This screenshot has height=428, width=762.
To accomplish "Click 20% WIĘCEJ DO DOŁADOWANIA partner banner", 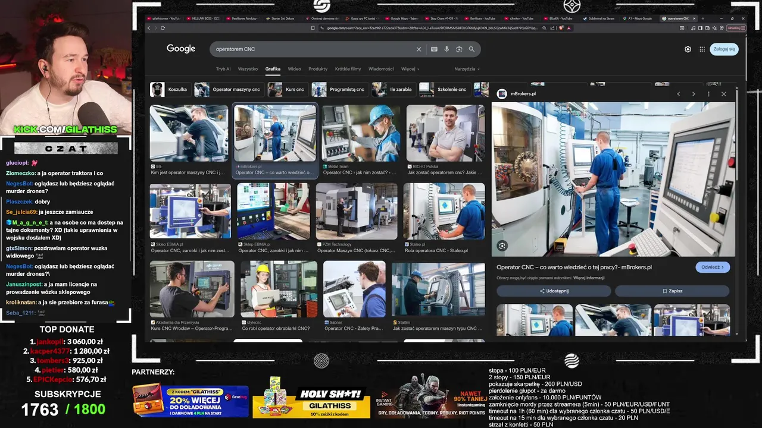I will click(190, 400).
